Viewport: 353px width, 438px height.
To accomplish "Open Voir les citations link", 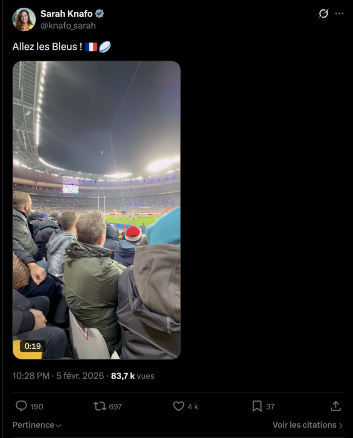I will (308, 425).
